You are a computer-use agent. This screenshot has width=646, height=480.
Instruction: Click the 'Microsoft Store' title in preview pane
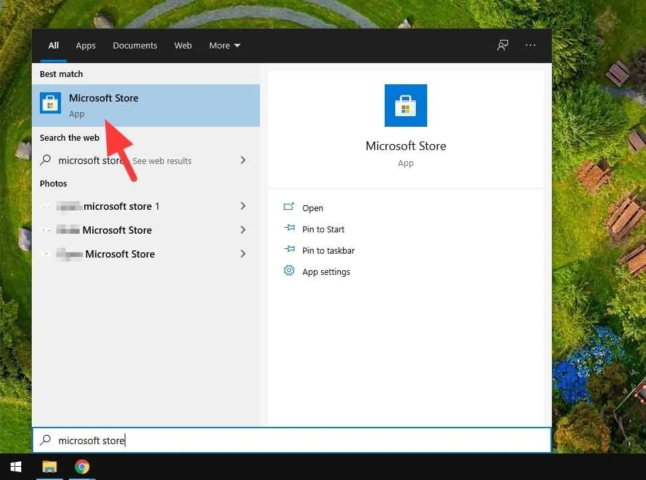[406, 146]
